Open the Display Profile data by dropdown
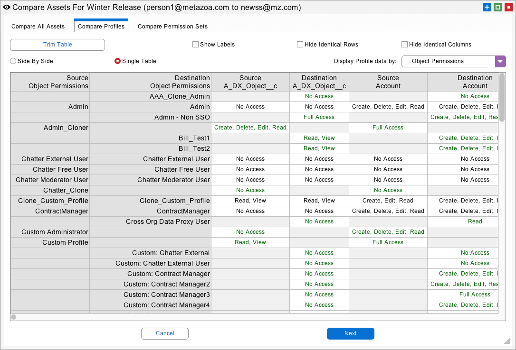This screenshot has height=350, width=516. (453, 61)
